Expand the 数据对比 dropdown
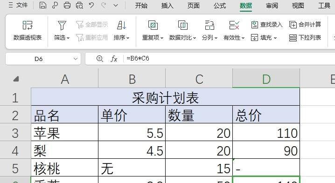The width and height of the screenshot is (335, 183). point(195,38)
